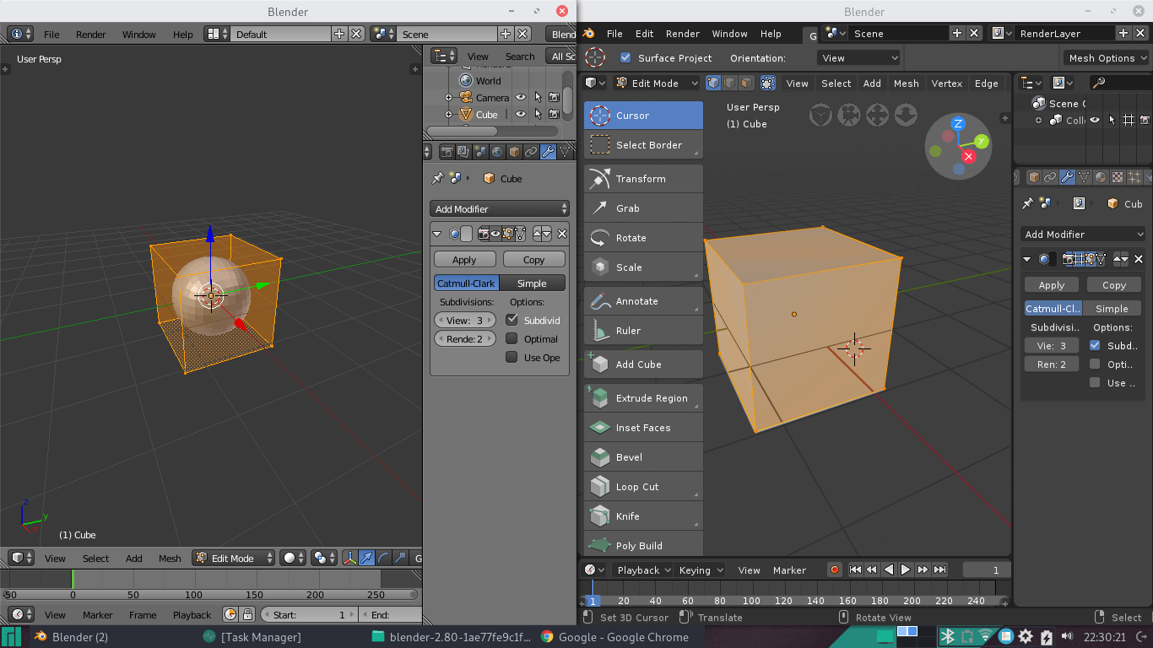Select the Rotate tool in the toolbar
1153x648 pixels.
pyautogui.click(x=643, y=237)
